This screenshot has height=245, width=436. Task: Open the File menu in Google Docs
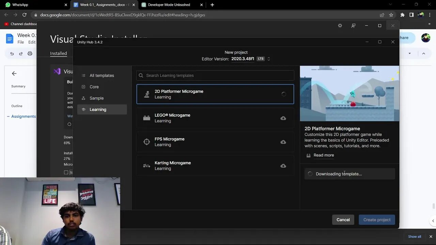click(21, 42)
